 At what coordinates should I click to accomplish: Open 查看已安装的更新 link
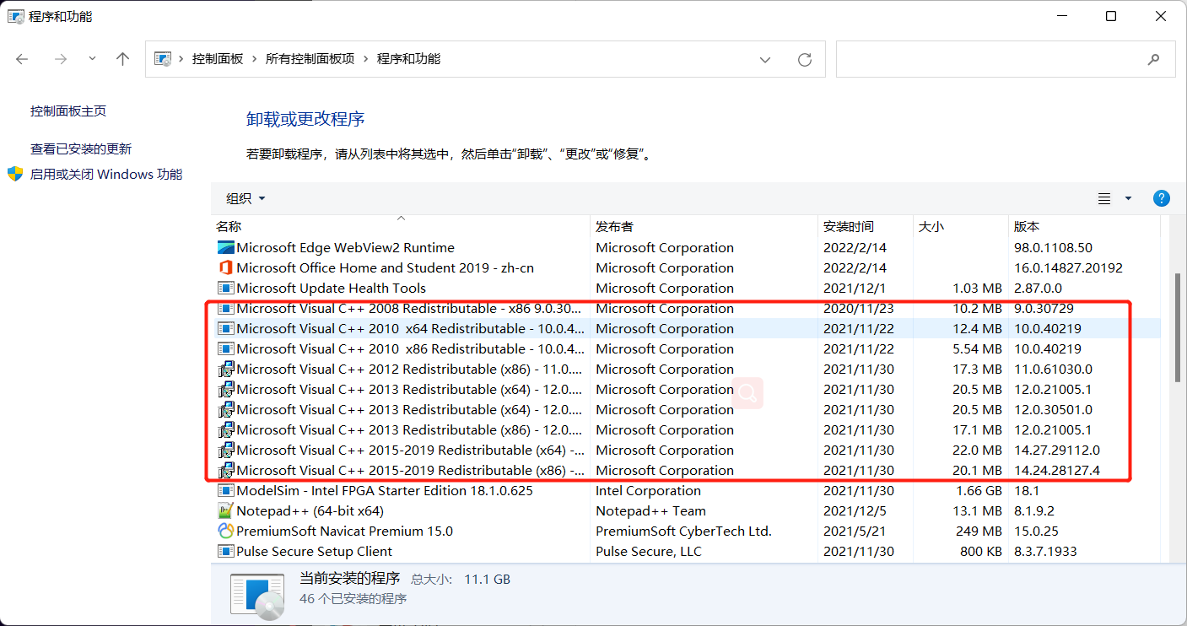click(x=81, y=149)
